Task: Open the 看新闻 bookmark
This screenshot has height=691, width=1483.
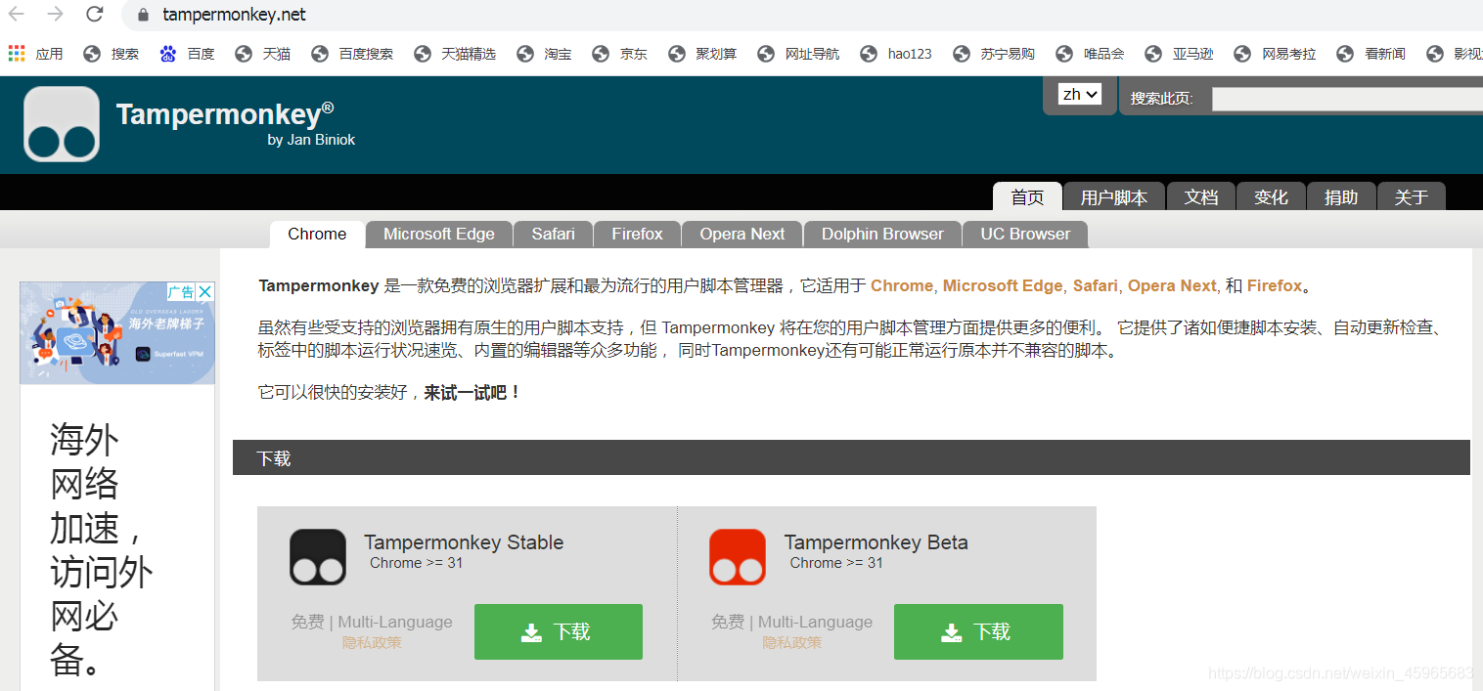Action: pyautogui.click(x=1371, y=54)
